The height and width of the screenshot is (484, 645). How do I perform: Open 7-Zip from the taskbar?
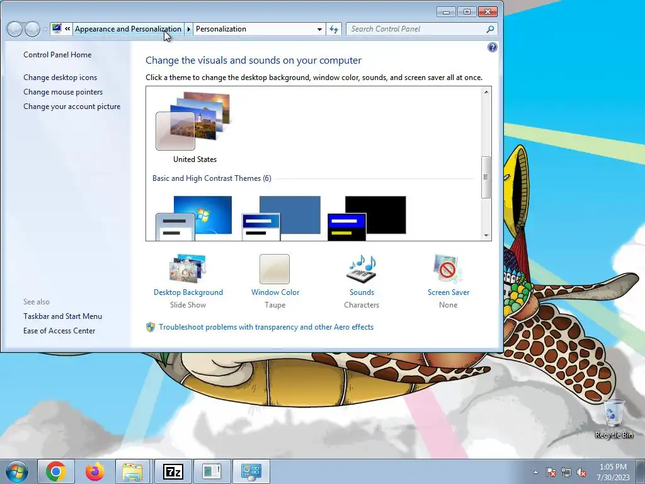pos(173,471)
